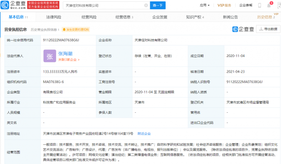Image resolution: width=281 pixels, height=164 pixels.
Task: Click the mobile phone icon
Action: 260,5
